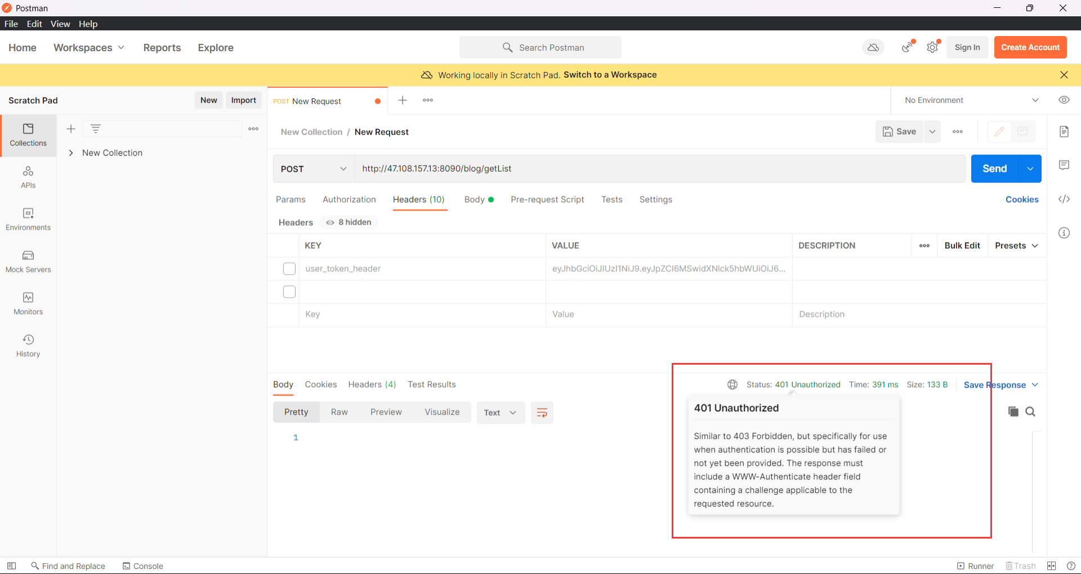Open the Help menu
The width and height of the screenshot is (1081, 574).
[88, 24]
